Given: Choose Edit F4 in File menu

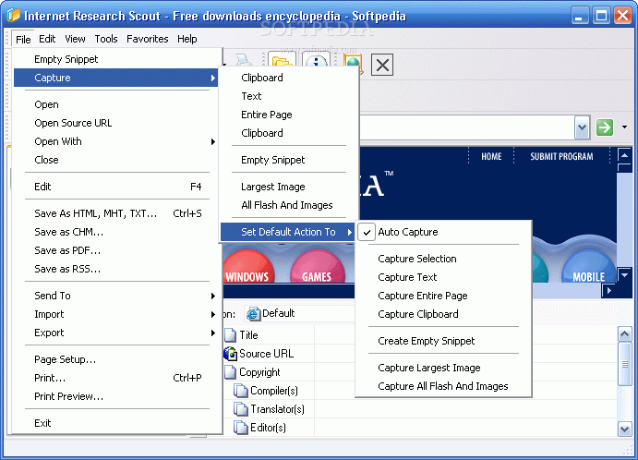Looking at the screenshot, I should (116, 187).
